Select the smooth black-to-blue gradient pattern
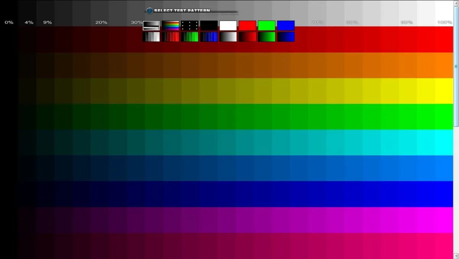This screenshot has width=459, height=259. [286, 37]
